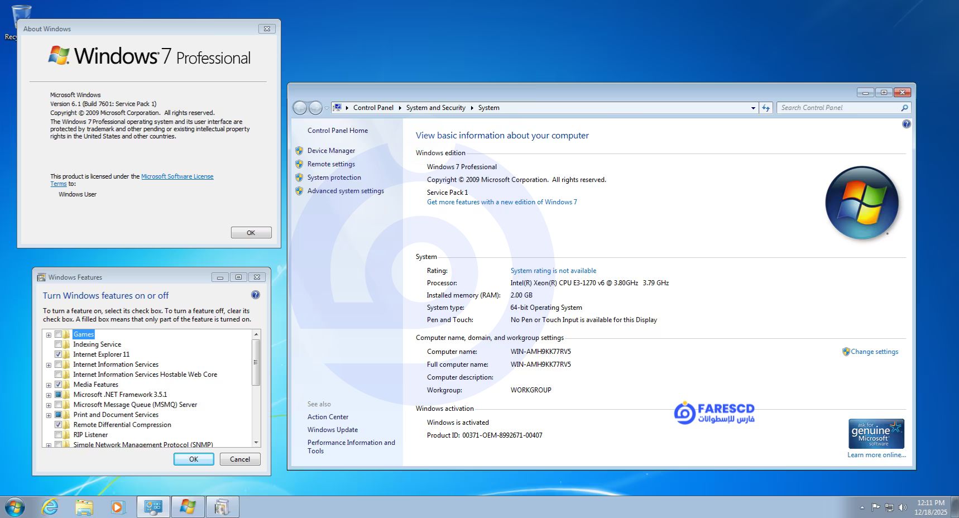Expand the Games feature tree node
This screenshot has width=959, height=518.
[49, 335]
